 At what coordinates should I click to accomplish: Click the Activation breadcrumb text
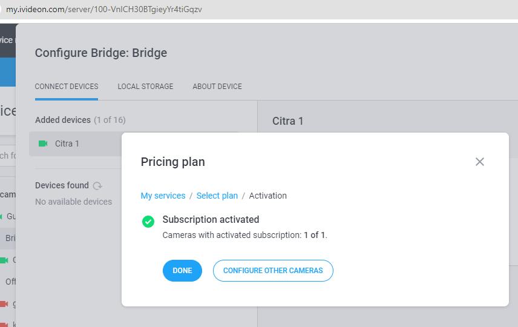coord(268,196)
